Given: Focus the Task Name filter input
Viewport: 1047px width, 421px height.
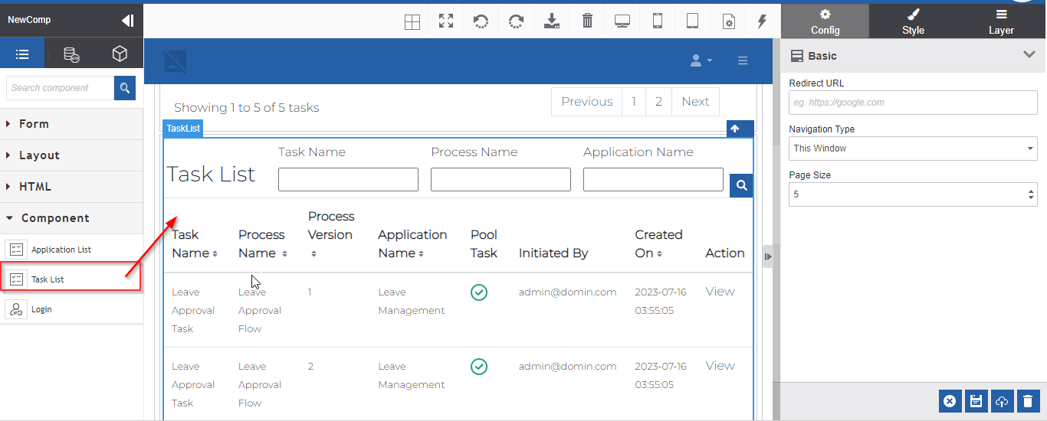Looking at the screenshot, I should click(x=348, y=179).
